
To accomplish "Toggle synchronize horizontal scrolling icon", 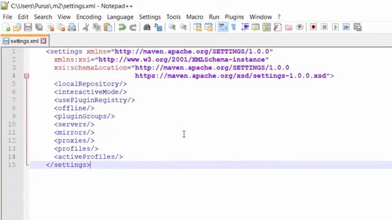I will pos(208,27).
